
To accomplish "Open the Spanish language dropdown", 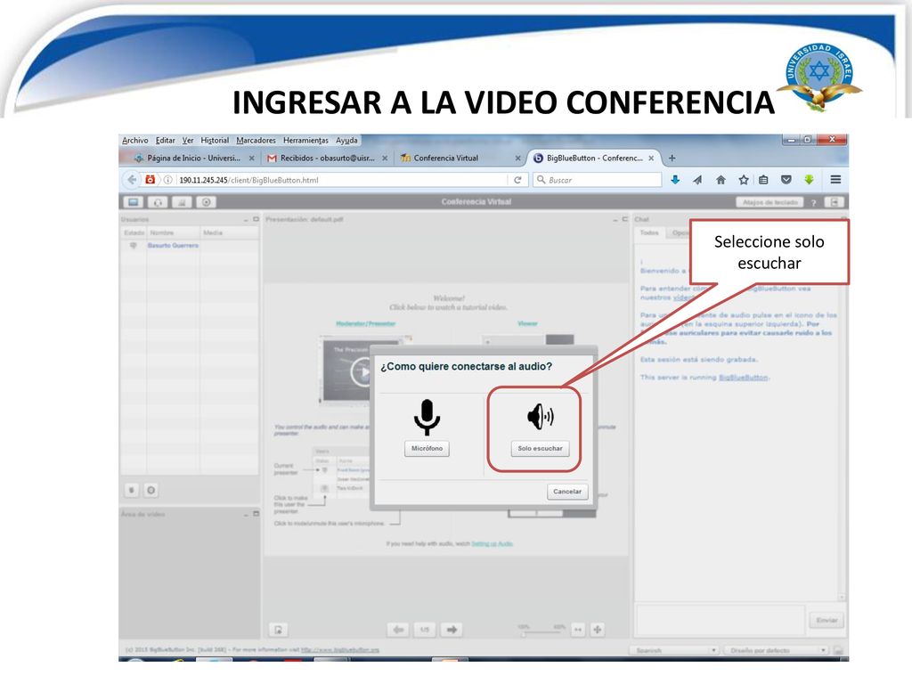I will [x=674, y=650].
